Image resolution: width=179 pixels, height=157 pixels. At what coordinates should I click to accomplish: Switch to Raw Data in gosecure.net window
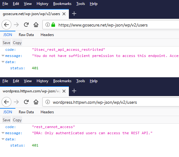click(x=26, y=35)
